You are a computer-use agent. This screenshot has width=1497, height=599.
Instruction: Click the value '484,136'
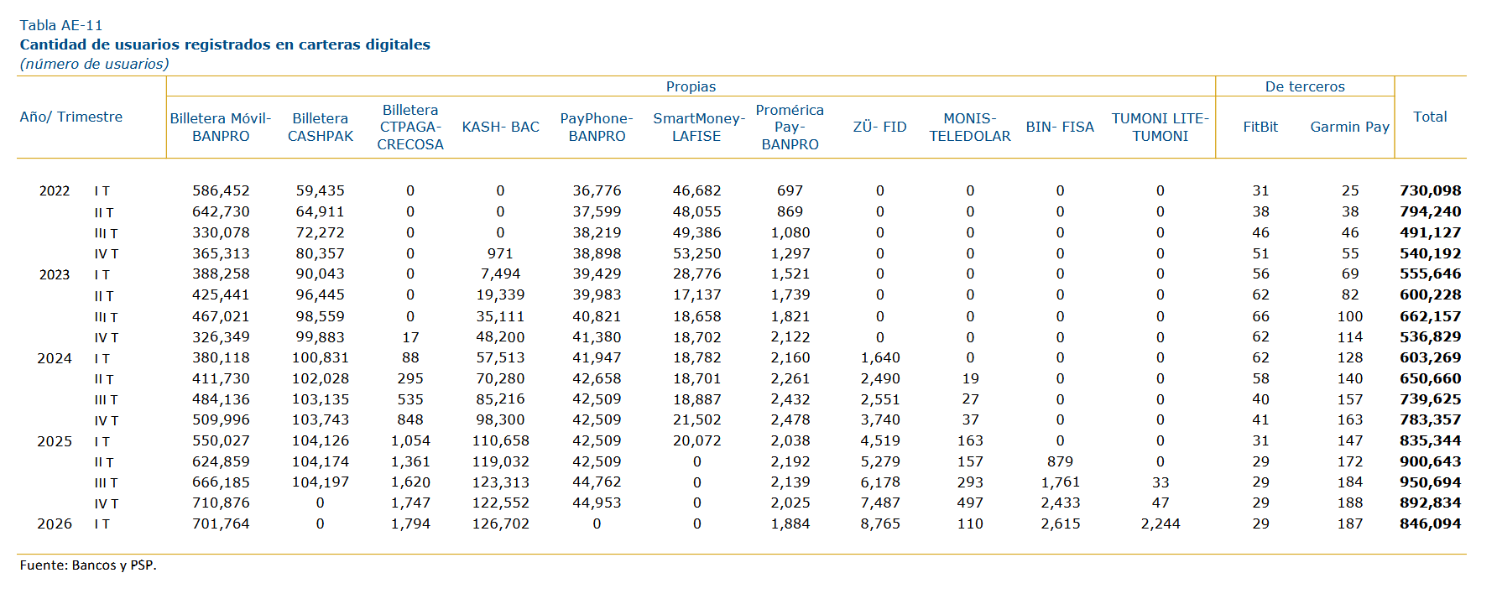221,399
